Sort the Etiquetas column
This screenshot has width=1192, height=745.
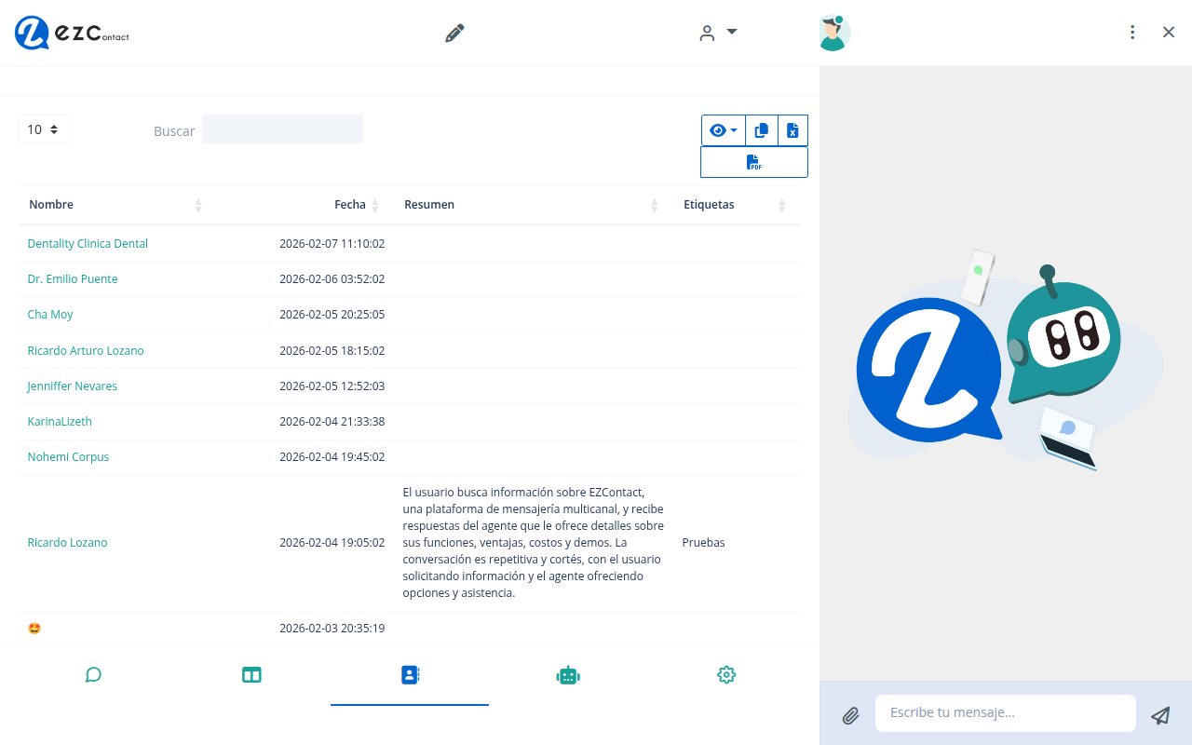[x=781, y=205]
